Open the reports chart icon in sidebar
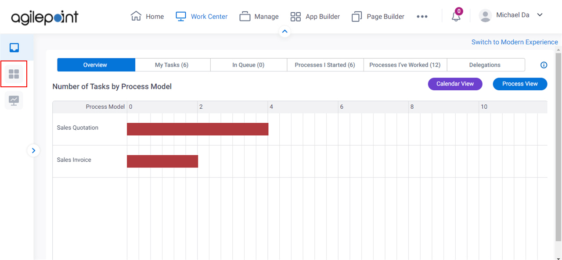The height and width of the screenshot is (260, 562). click(x=14, y=100)
